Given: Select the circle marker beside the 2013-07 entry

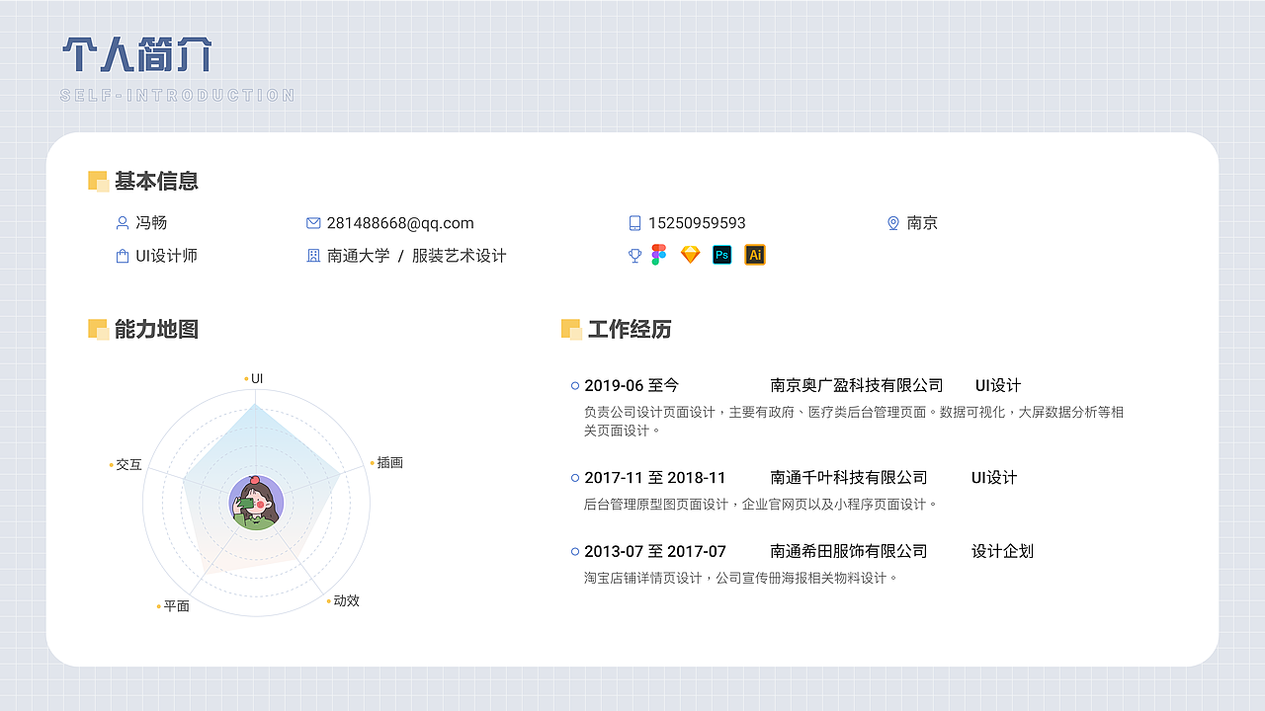Looking at the screenshot, I should pos(573,551).
